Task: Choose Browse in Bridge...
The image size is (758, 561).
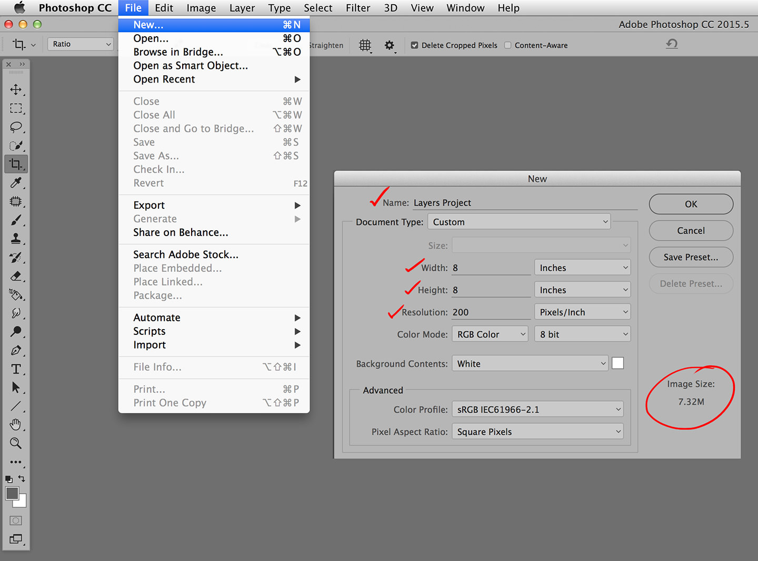Action: (x=214, y=52)
